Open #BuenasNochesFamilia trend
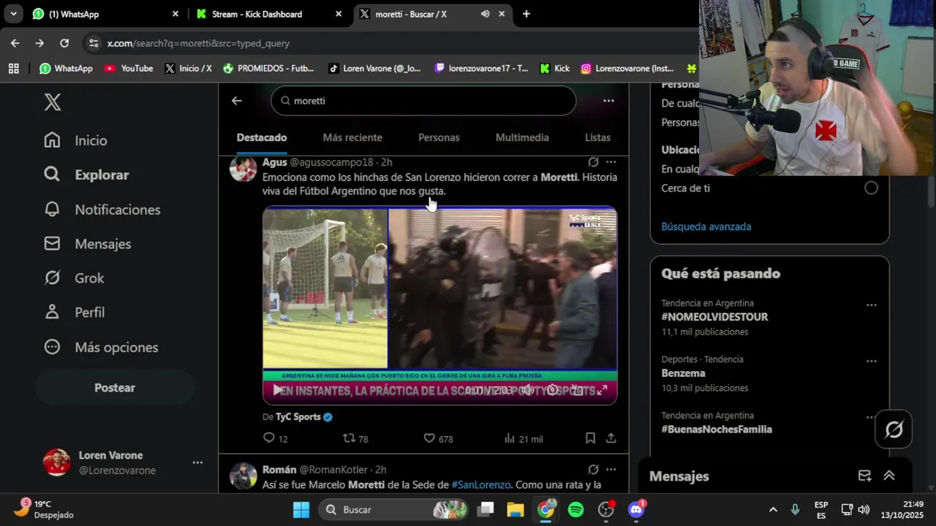Image resolution: width=936 pixels, height=526 pixels. click(x=717, y=430)
